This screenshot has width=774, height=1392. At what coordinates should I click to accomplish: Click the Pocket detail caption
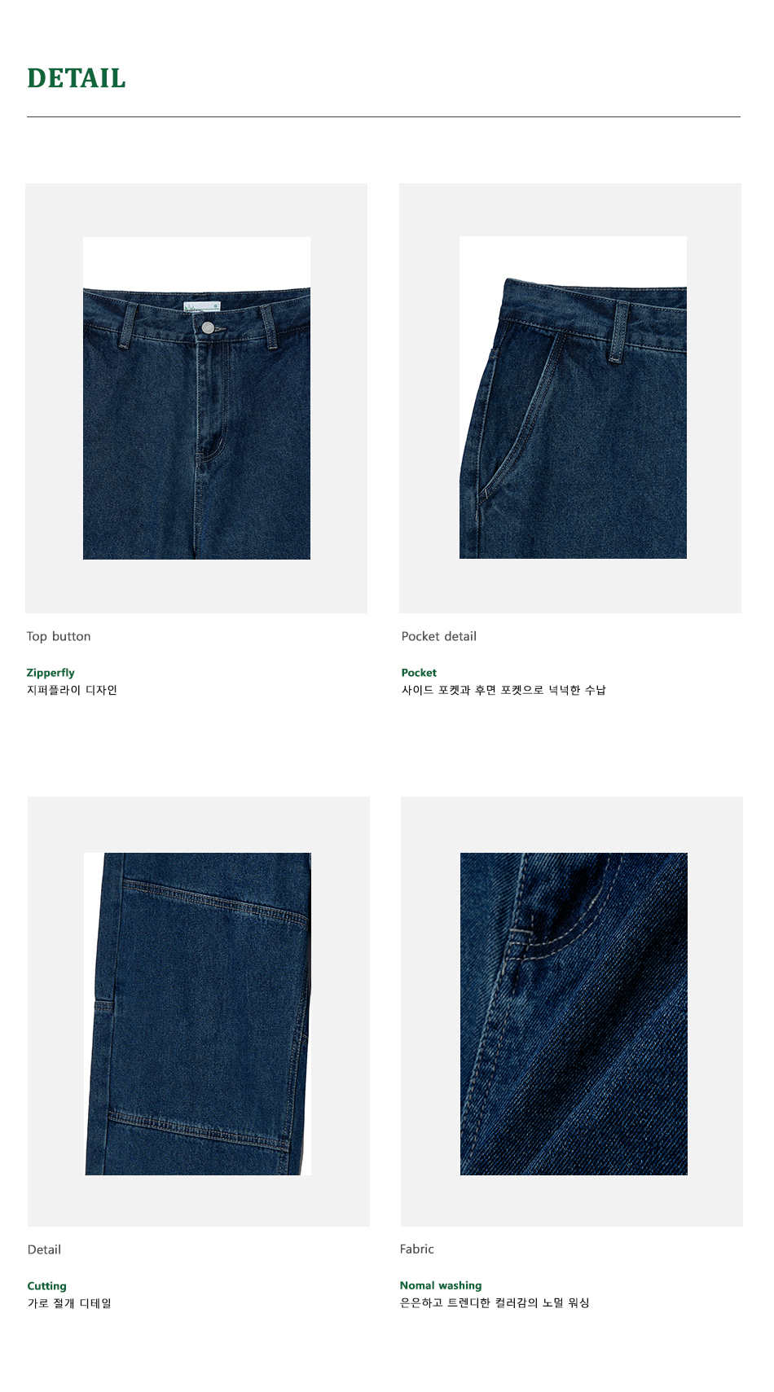click(438, 636)
